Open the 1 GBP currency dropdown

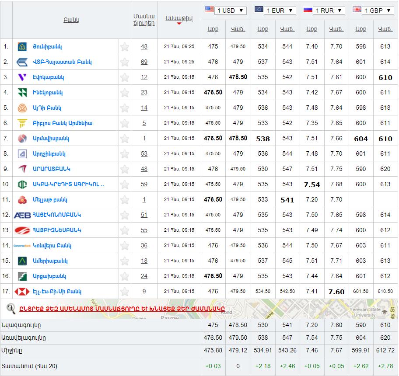[378, 10]
